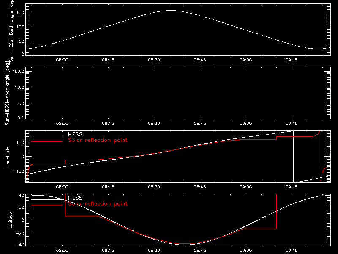Choose 08:15 label under the Longitude plot
The image size is (338, 254).
pos(108,187)
